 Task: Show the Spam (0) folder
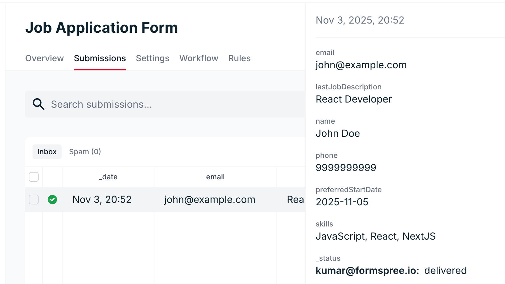point(85,151)
